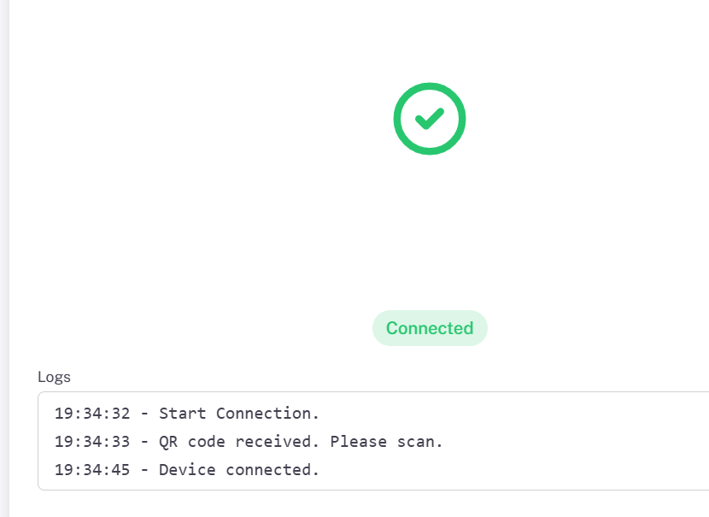The width and height of the screenshot is (709, 517).
Task: Click the green checkmark success icon
Action: 430,119
